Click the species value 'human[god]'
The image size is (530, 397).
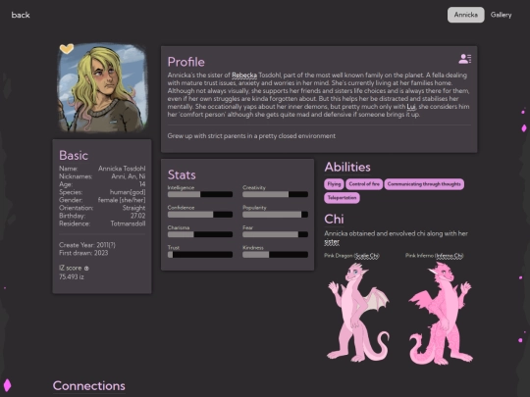(x=128, y=192)
